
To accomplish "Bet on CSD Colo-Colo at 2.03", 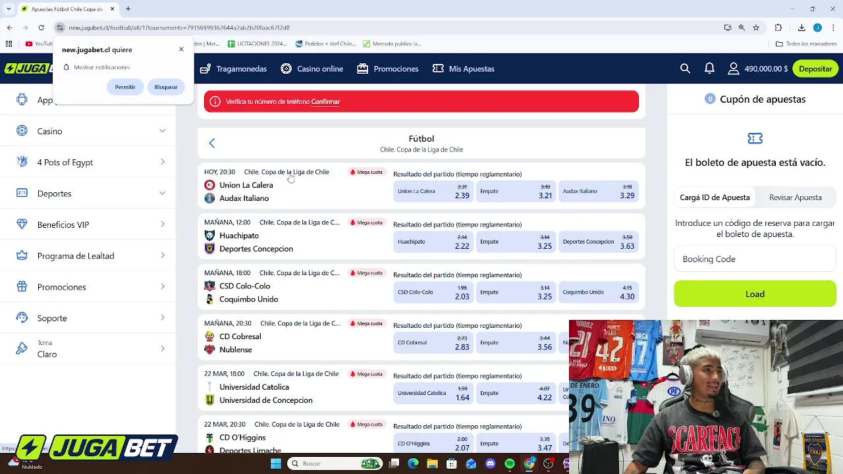I will tap(433, 292).
